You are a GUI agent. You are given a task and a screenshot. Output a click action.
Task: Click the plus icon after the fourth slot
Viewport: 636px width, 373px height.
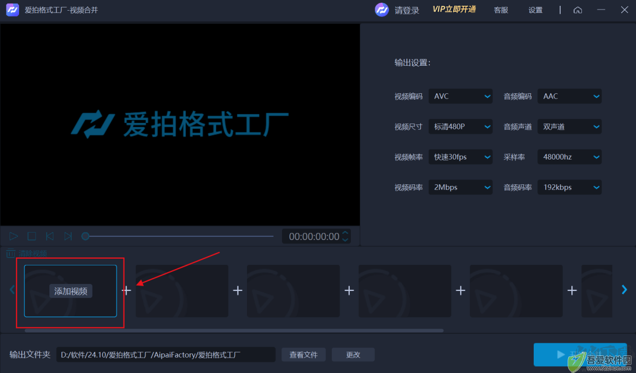[x=461, y=290]
